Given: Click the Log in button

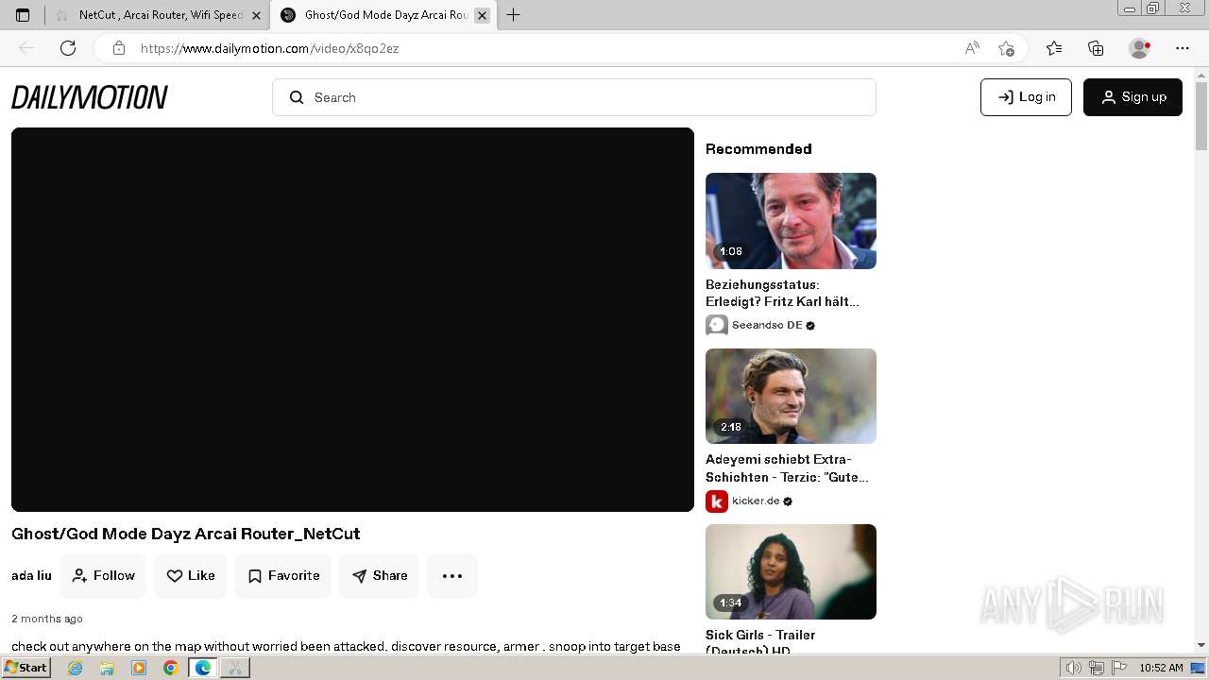Looking at the screenshot, I should (1026, 97).
